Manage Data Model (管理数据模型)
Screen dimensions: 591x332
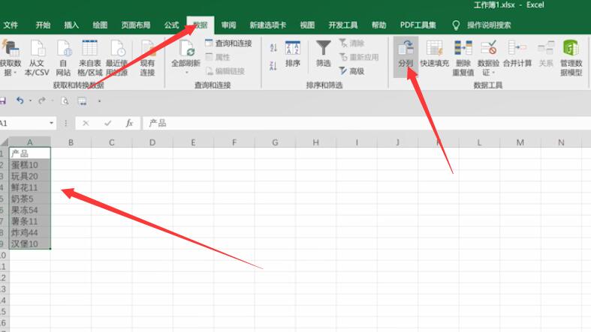(x=571, y=57)
